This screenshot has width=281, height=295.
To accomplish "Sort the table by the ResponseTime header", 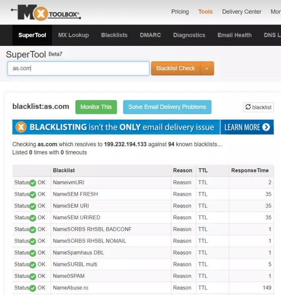I will (x=250, y=171).
